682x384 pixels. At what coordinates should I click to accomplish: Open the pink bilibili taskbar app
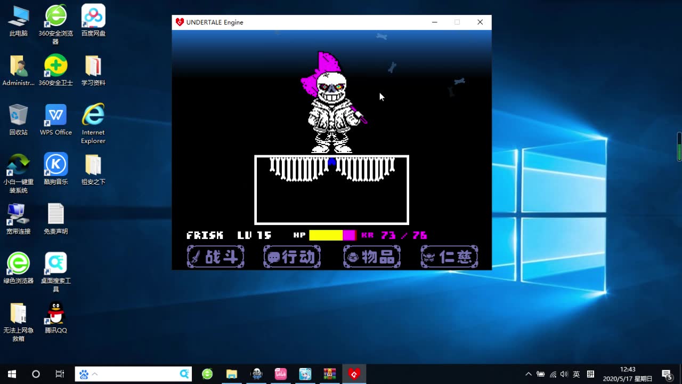point(281,374)
